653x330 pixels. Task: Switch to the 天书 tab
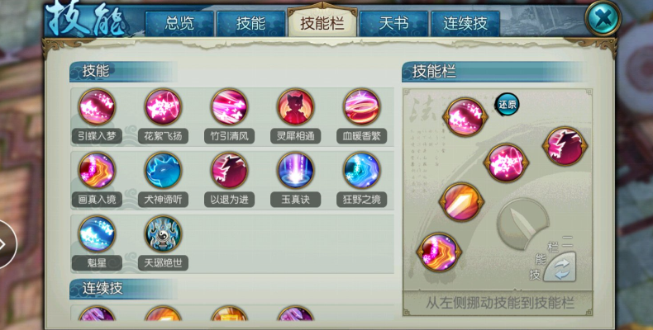[393, 24]
